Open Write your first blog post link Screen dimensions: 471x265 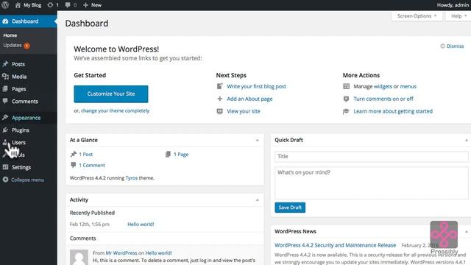(x=256, y=86)
